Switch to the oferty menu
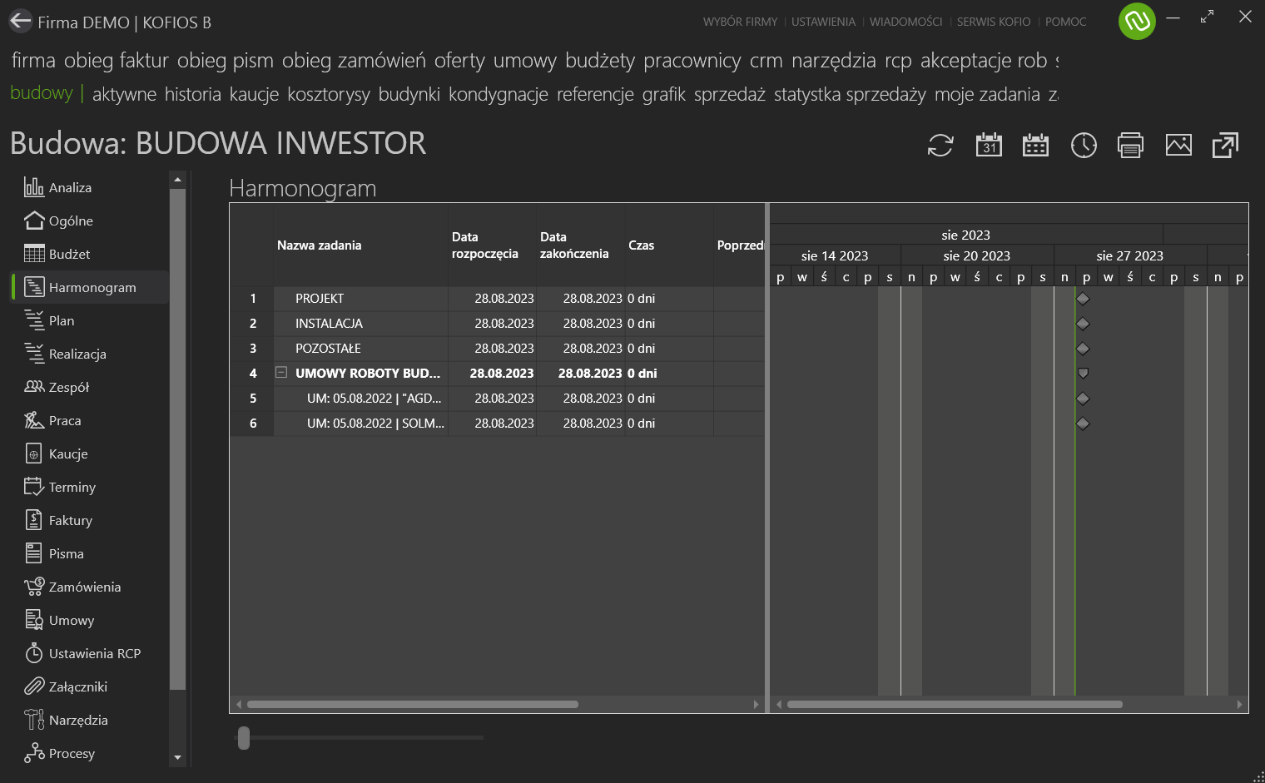Viewport: 1265px width, 783px height. tap(459, 61)
